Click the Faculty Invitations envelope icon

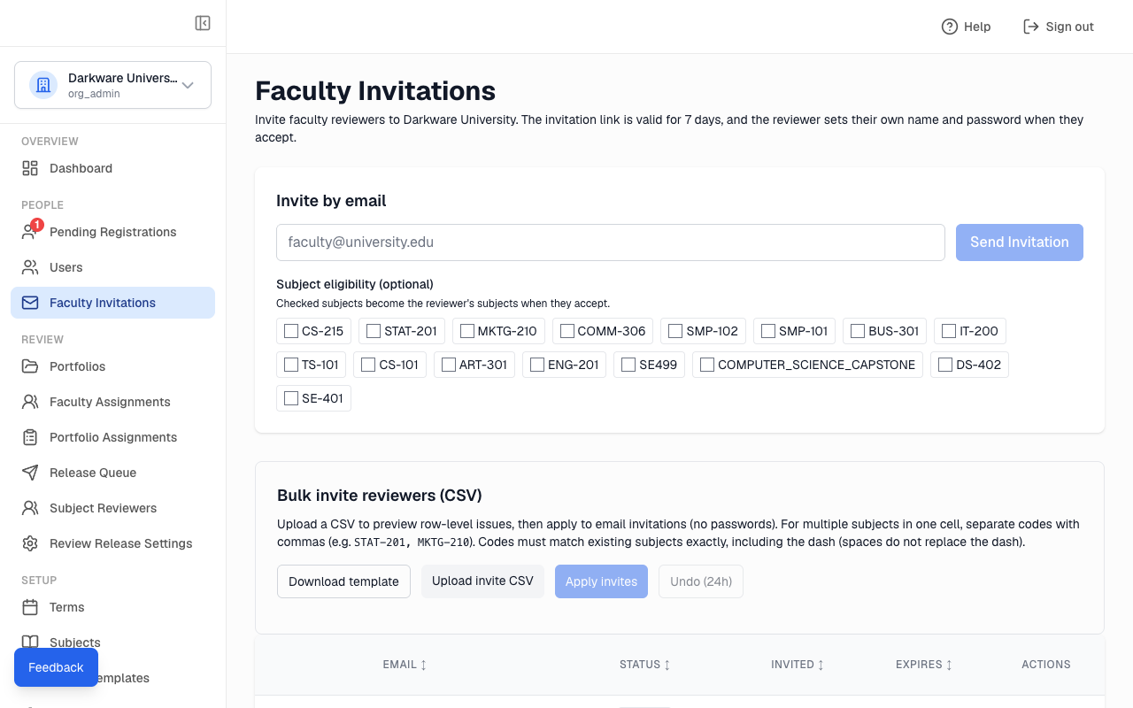pyautogui.click(x=30, y=303)
